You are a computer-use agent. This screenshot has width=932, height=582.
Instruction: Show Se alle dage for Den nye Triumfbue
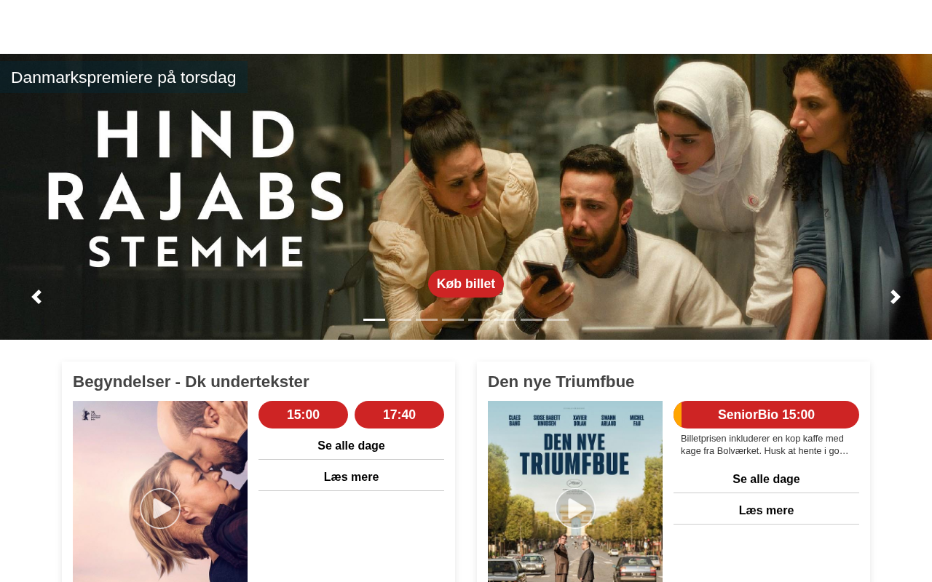pos(766,479)
